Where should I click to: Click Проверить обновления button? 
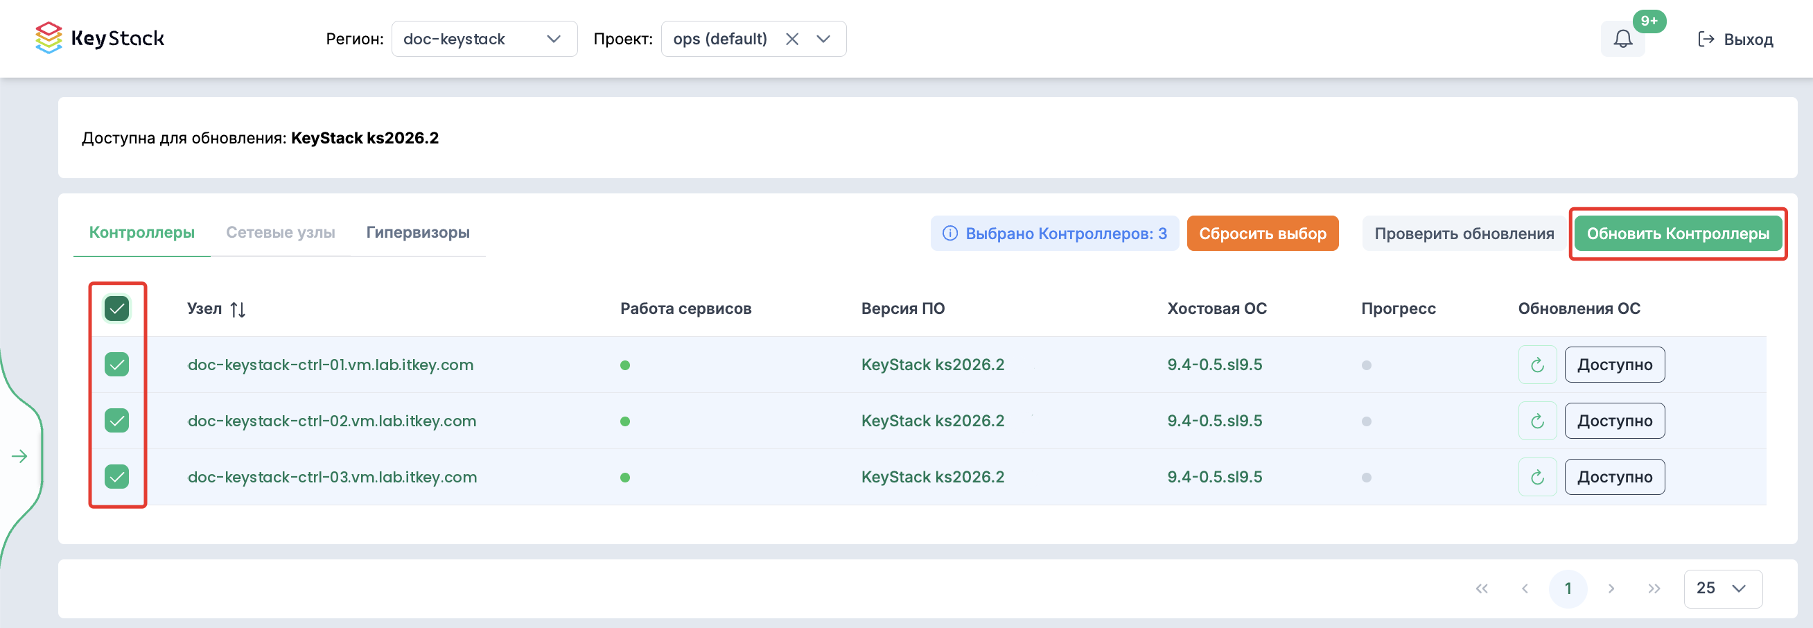(x=1464, y=233)
